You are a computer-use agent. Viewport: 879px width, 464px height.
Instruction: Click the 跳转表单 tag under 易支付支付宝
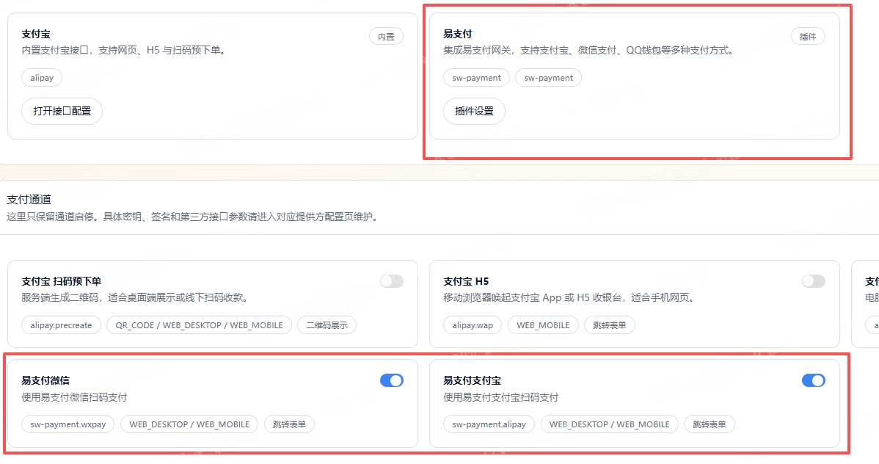[x=709, y=425]
